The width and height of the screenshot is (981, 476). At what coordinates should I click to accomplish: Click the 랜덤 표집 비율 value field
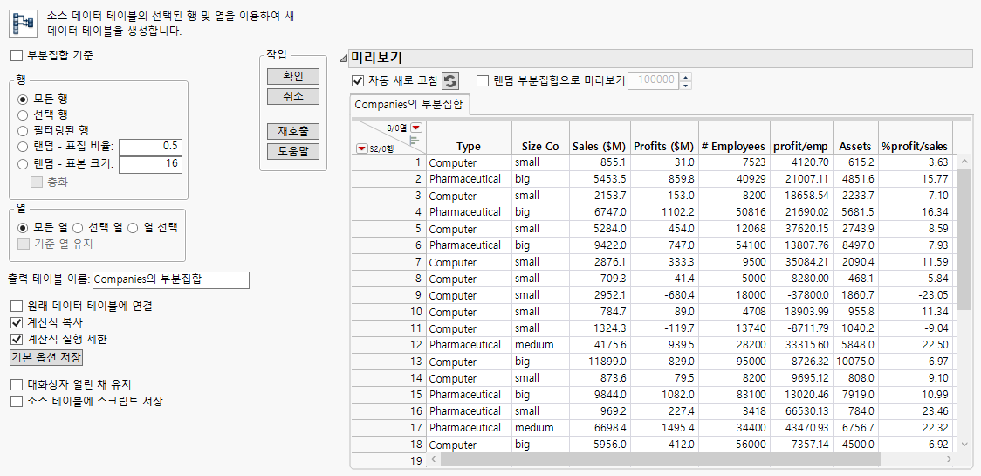coord(150,146)
